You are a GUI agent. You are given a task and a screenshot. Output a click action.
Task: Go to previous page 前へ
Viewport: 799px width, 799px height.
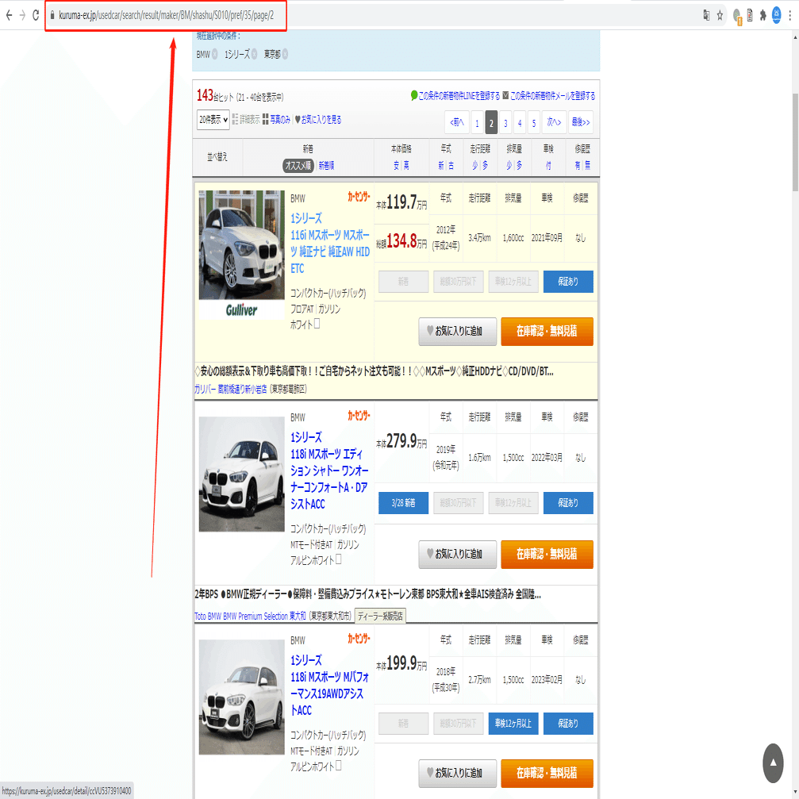pyautogui.click(x=457, y=122)
